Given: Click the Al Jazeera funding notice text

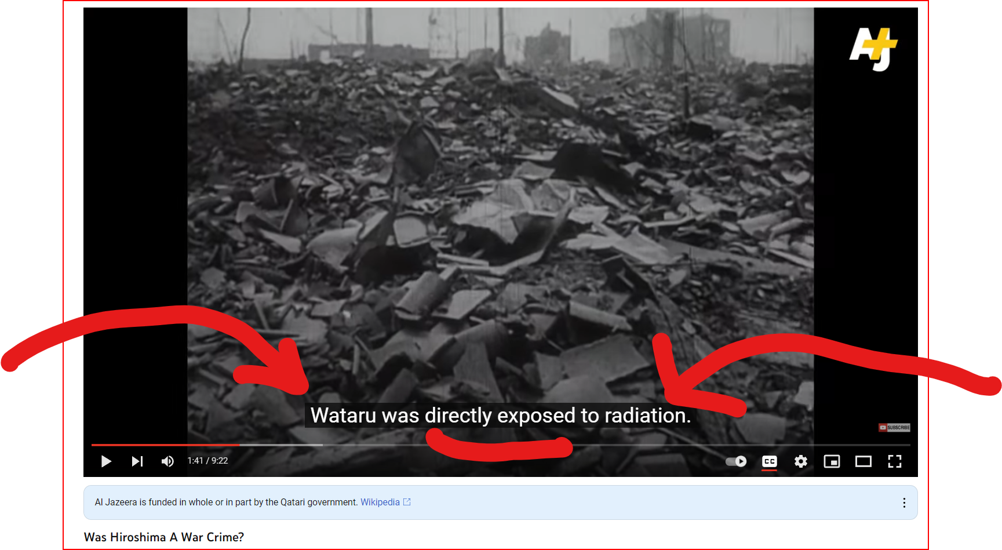Looking at the screenshot, I should [x=226, y=502].
